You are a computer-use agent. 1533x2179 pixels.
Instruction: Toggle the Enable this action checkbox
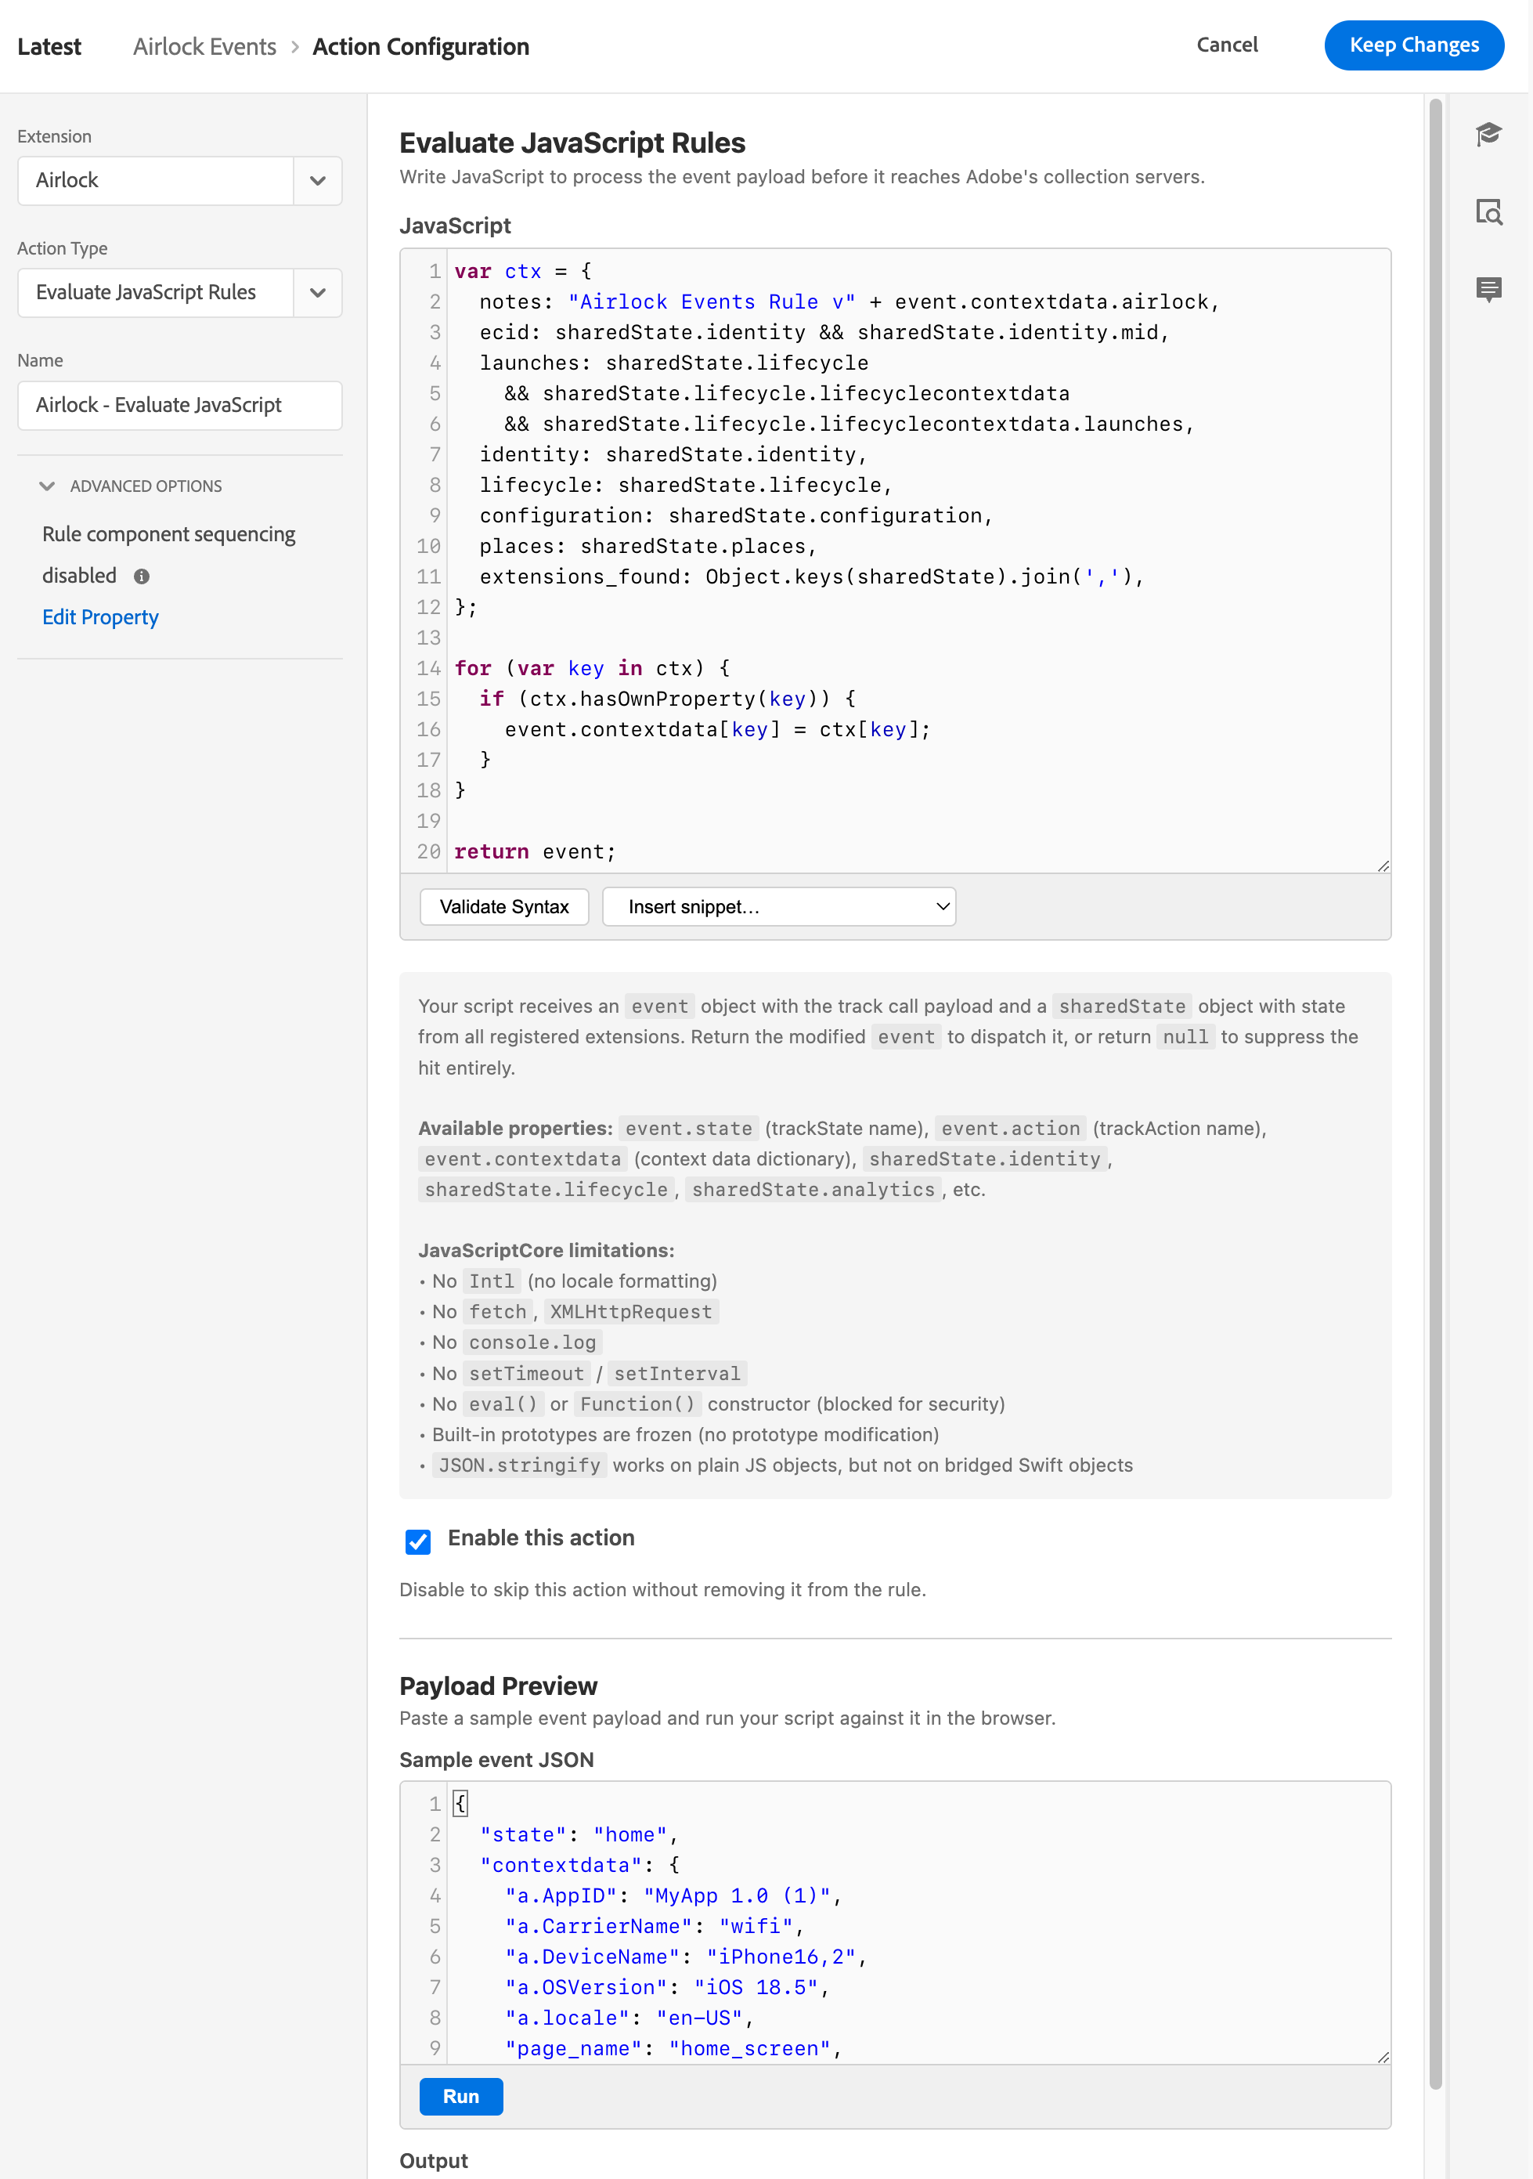(x=417, y=1541)
